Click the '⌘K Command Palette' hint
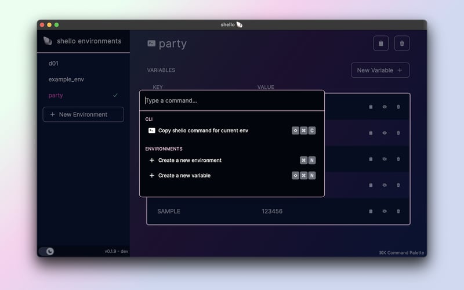This screenshot has height=290, width=464. tap(401, 253)
